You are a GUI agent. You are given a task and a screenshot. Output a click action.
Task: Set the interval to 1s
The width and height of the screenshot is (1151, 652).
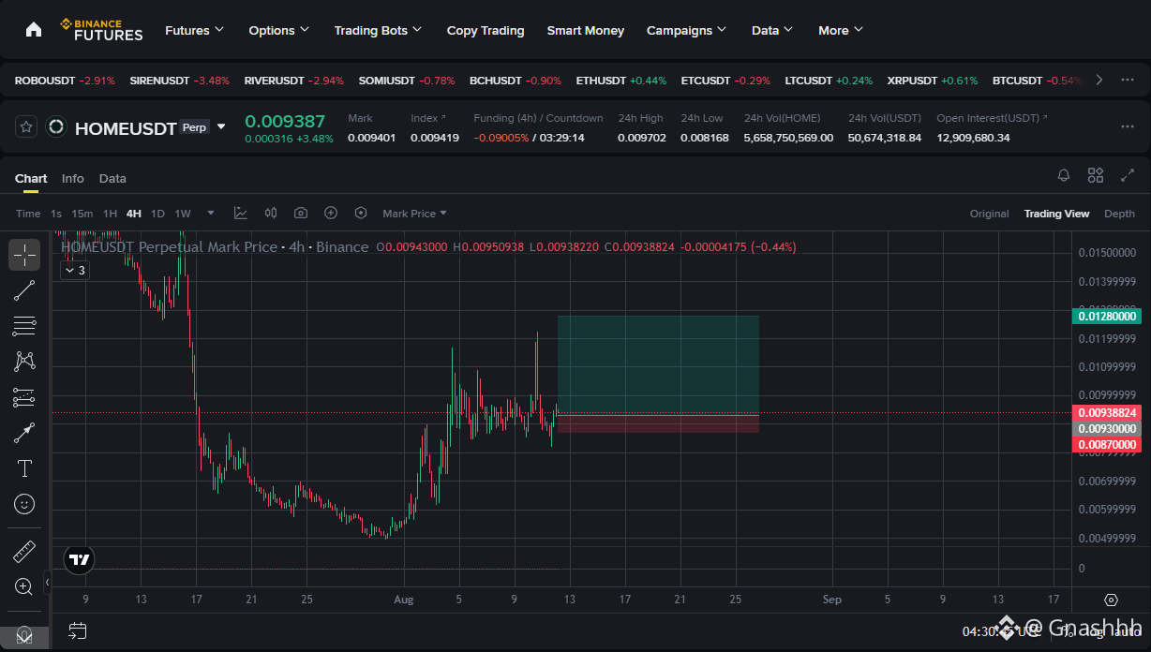[x=56, y=214]
